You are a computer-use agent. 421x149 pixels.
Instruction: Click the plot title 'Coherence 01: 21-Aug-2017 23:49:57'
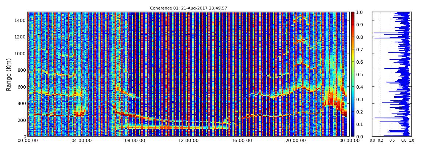pyautogui.click(x=189, y=8)
